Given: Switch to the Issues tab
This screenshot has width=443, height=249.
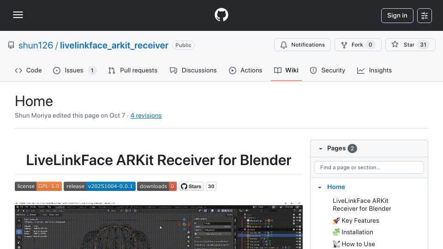Looking at the screenshot, I should 75,70.
